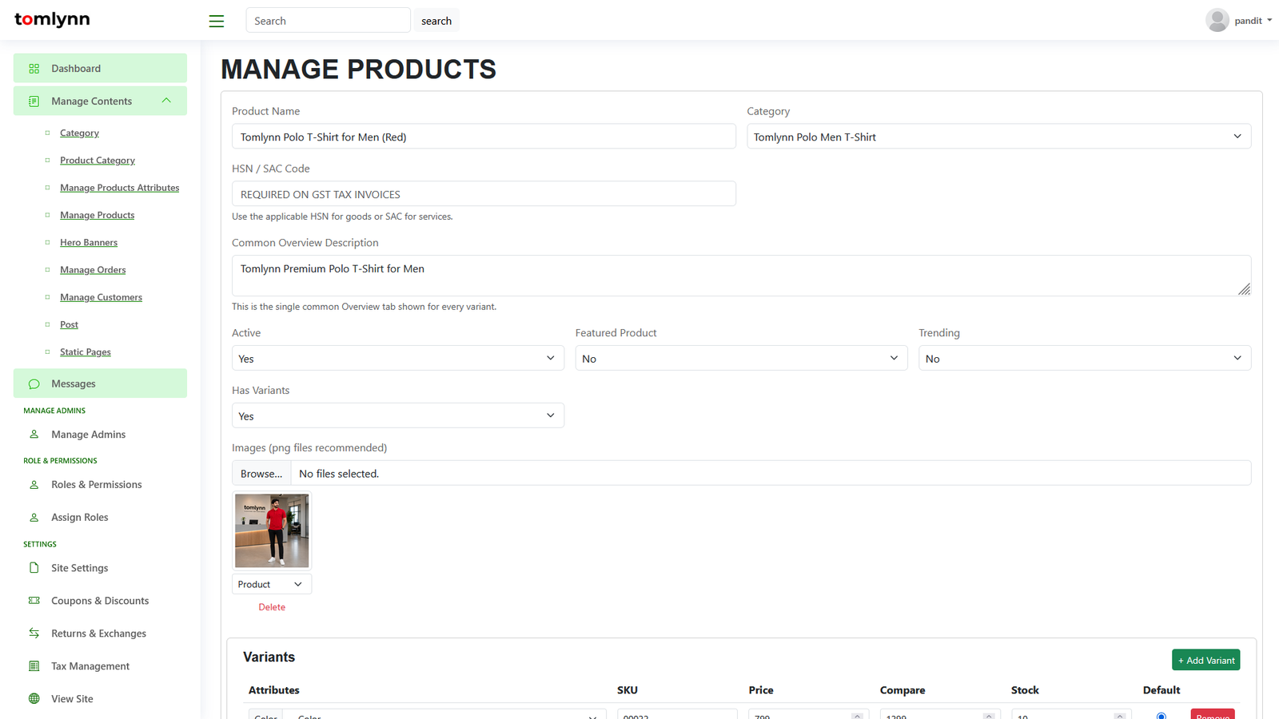Open Messages via the chat bubble icon
Image resolution: width=1279 pixels, height=719 pixels.
coord(34,384)
